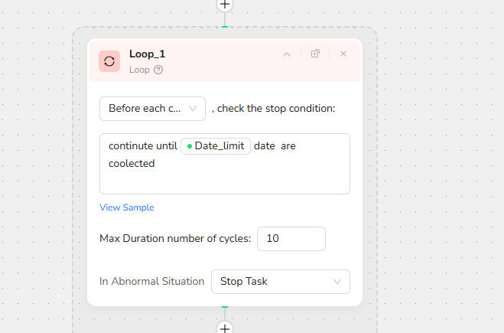Select the Date_limit variable tag

pyautogui.click(x=216, y=146)
